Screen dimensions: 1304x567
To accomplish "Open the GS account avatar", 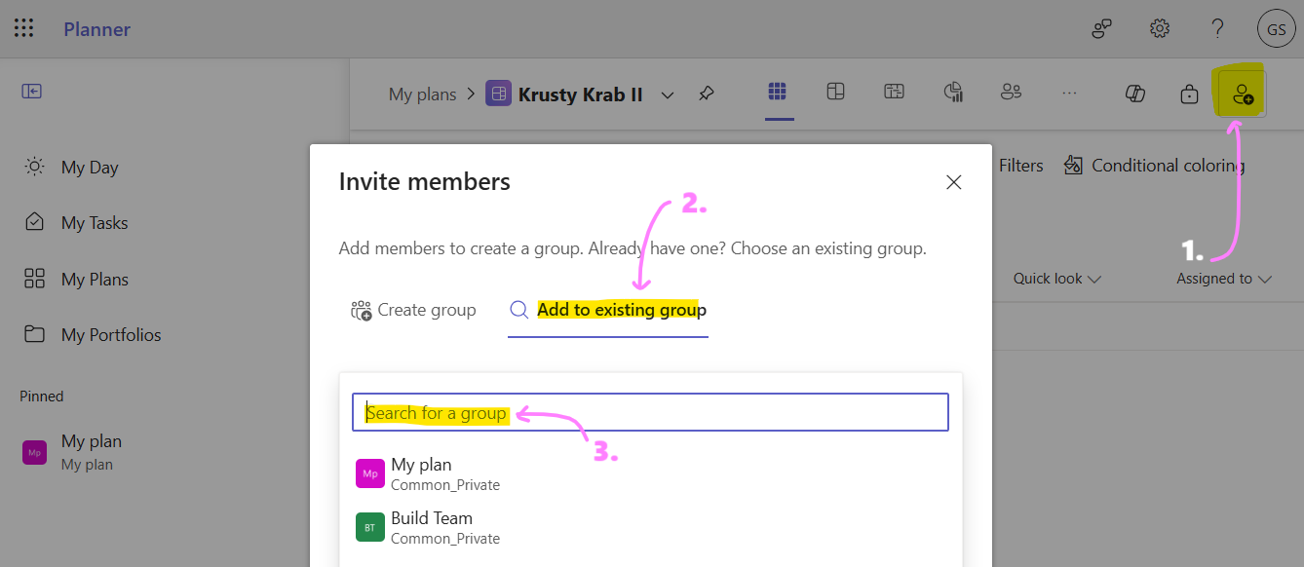I will point(1277,29).
